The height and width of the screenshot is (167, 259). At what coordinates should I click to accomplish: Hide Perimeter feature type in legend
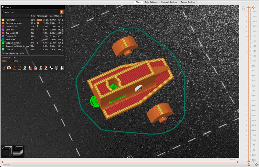[x=33, y=20]
